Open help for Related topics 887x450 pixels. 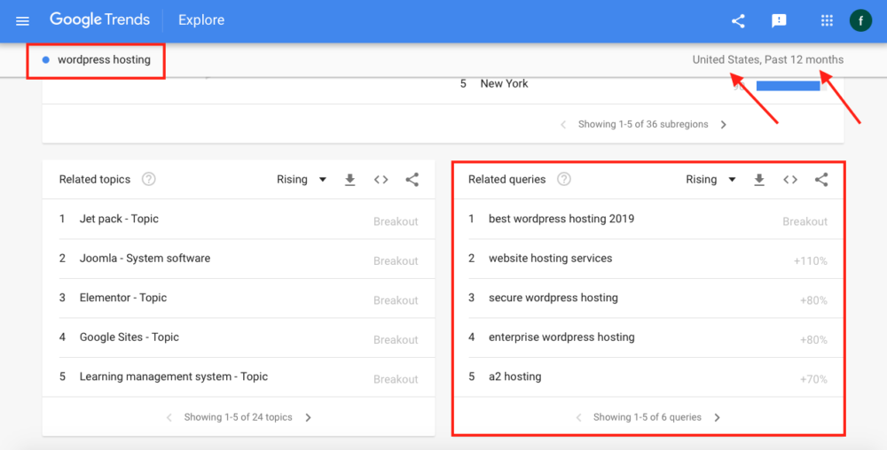[149, 180]
